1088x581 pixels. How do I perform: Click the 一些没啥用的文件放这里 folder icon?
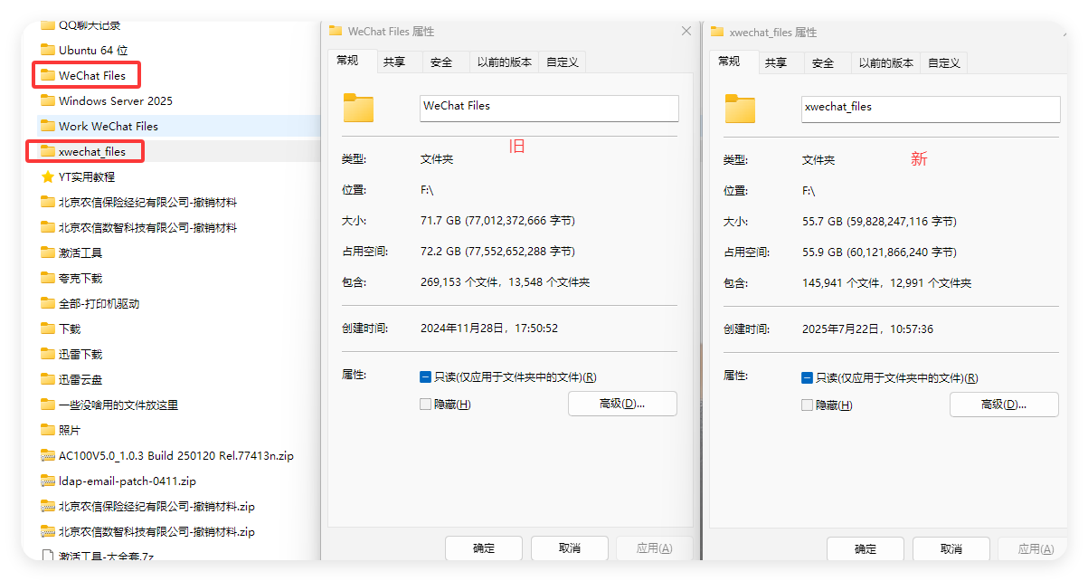click(x=48, y=405)
